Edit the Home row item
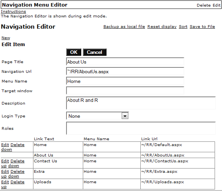 pyautogui.click(x=5, y=145)
